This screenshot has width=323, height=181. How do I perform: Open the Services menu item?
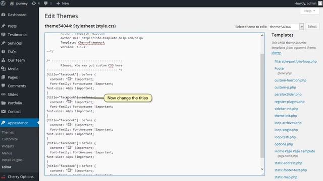tap(15, 43)
